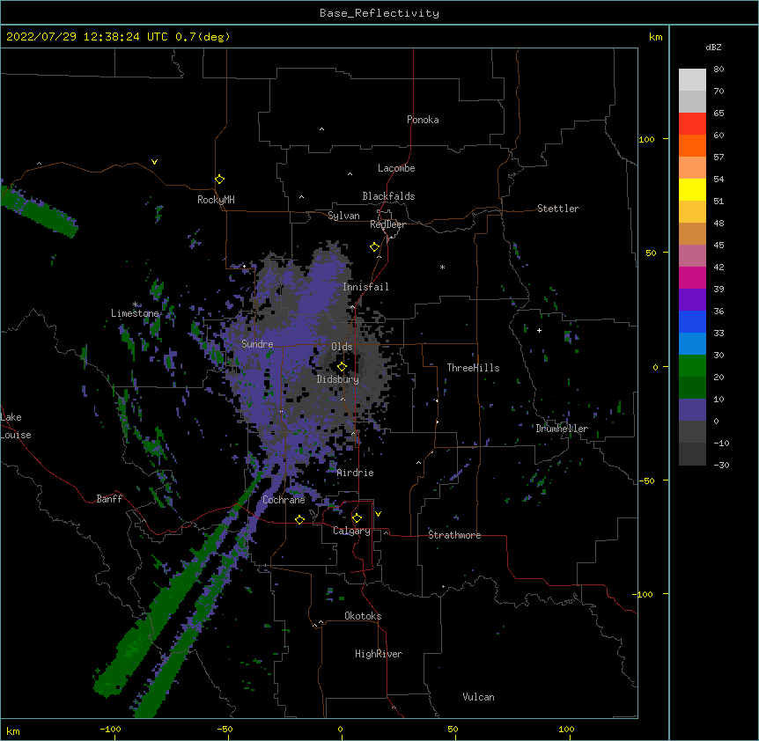
Task: Click yellow station marker above RockyMH
Action: [219, 179]
